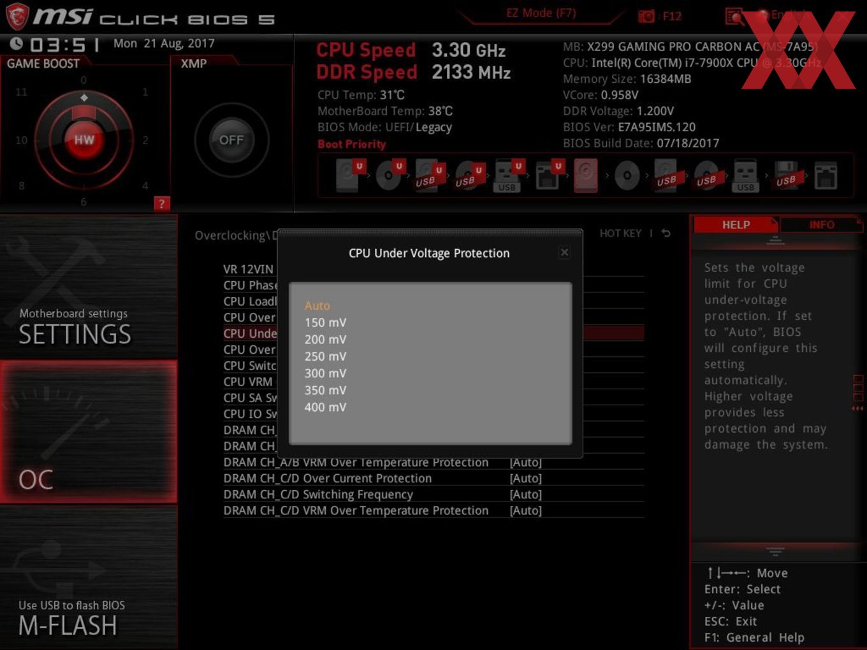Select the DRAM CH_C/D VRM Over Temperature Protection row
This screenshot has width=867, height=650.
click(x=433, y=510)
